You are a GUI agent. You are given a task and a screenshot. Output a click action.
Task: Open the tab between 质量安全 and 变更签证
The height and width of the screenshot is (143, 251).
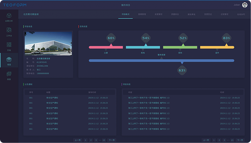pyautogui.click(x=191, y=14)
